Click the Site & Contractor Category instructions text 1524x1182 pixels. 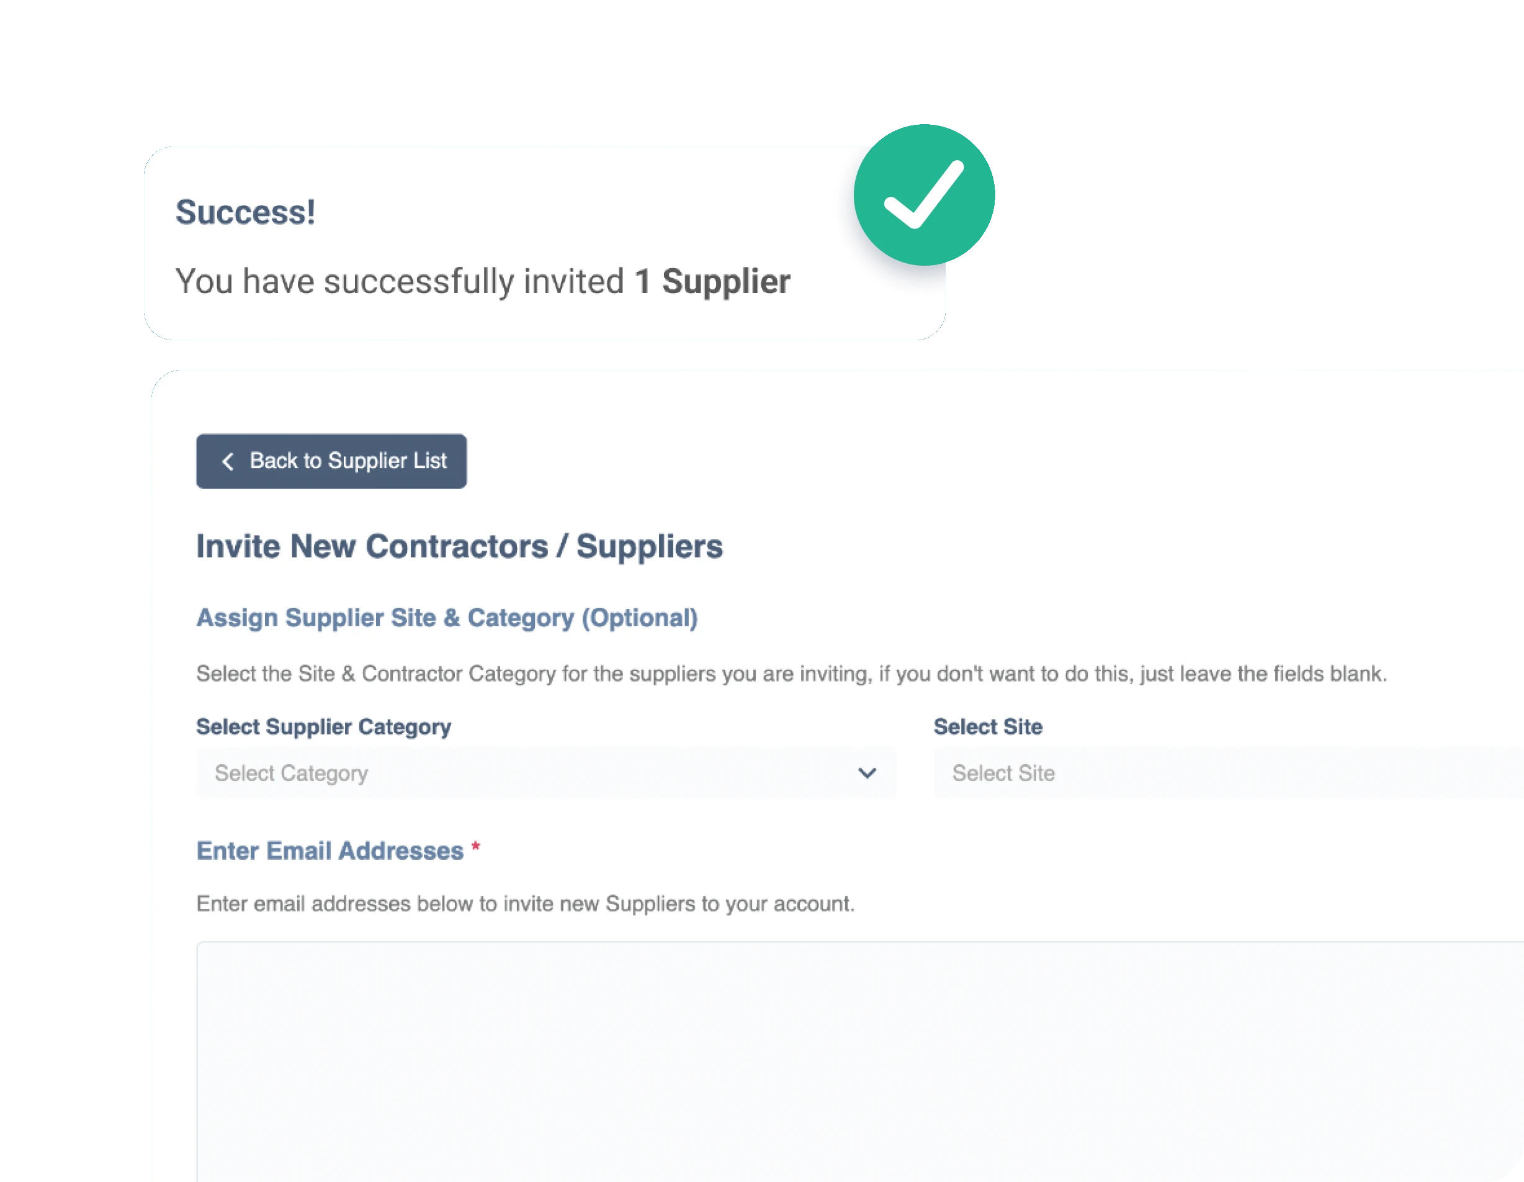(791, 674)
